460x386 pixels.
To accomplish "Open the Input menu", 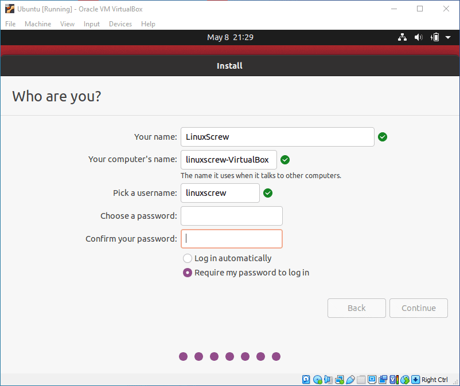I will tap(92, 24).
